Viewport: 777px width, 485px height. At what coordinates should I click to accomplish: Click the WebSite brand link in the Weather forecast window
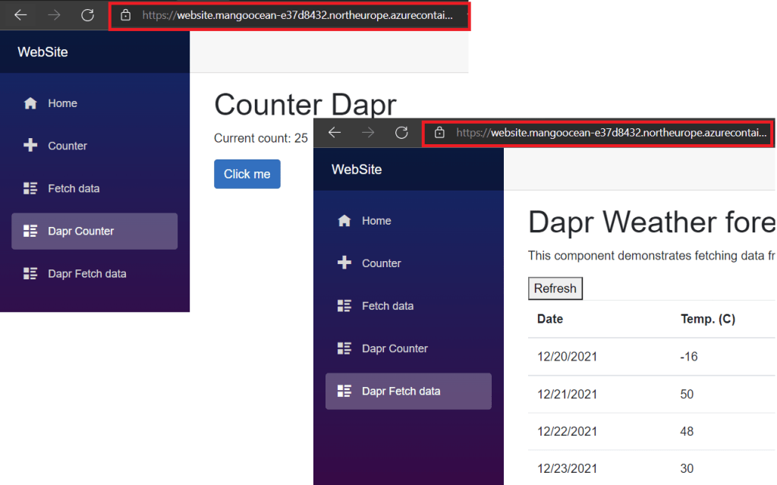pyautogui.click(x=357, y=169)
